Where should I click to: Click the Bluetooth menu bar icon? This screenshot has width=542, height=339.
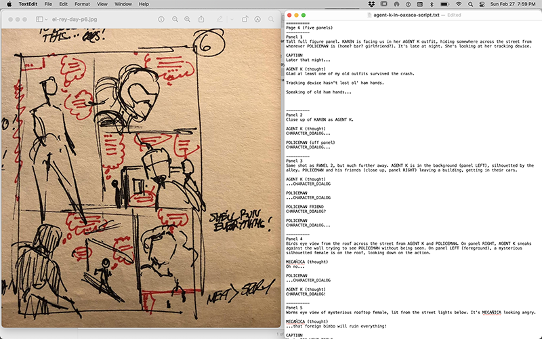point(432,4)
